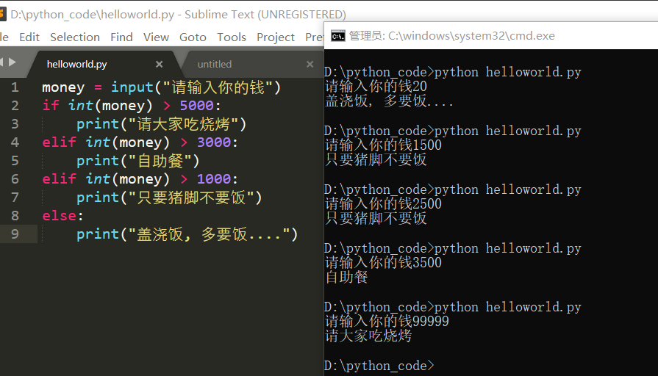The height and width of the screenshot is (376, 658).
Task: Open the View menu
Action: [156, 37]
